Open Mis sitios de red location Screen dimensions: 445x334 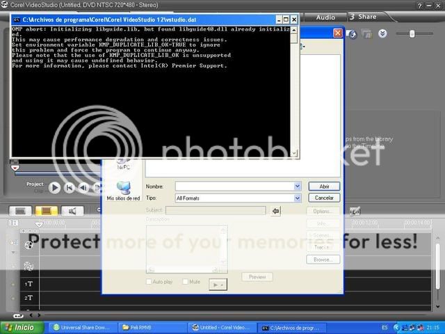pos(123,191)
